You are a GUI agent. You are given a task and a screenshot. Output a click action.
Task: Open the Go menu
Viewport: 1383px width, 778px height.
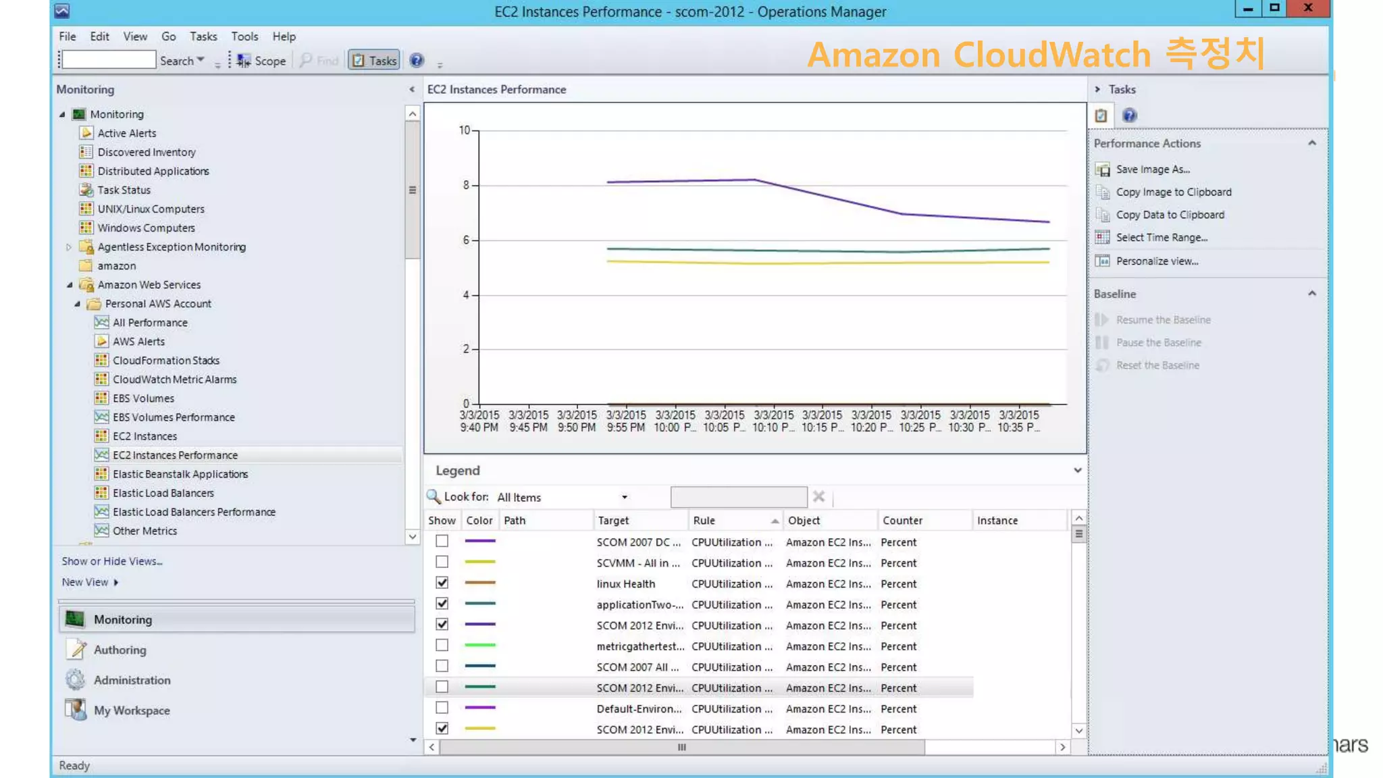click(169, 36)
